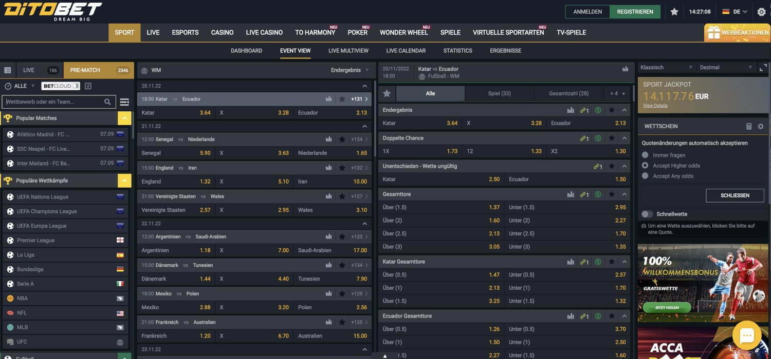Collapse the sidebar via the menu-arrow icon
This screenshot has height=359, width=771.
tap(124, 102)
